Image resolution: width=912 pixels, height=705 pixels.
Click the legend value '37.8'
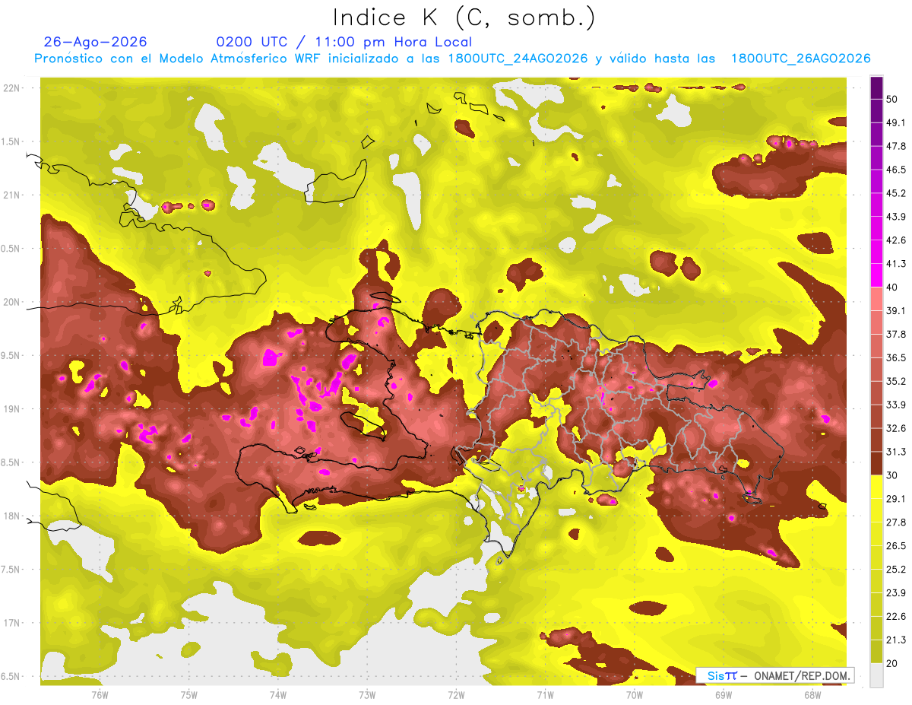[895, 334]
